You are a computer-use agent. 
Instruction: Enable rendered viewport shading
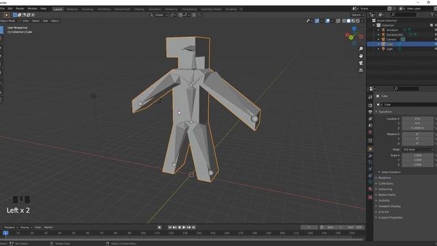click(358, 20)
